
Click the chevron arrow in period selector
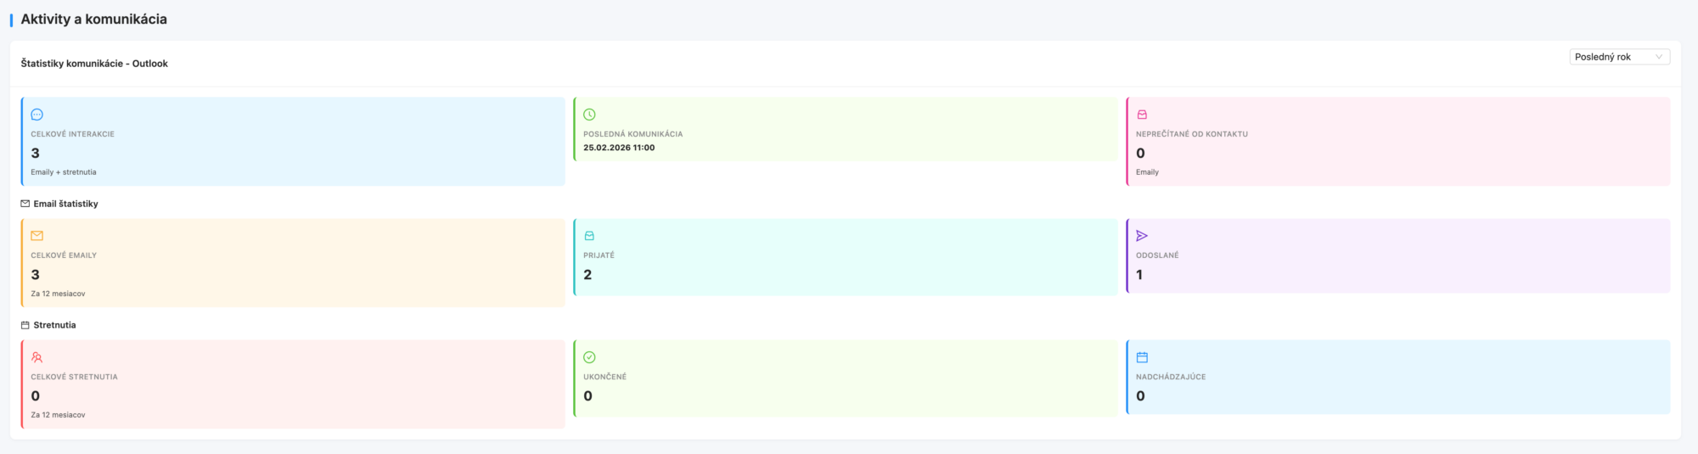[1659, 57]
